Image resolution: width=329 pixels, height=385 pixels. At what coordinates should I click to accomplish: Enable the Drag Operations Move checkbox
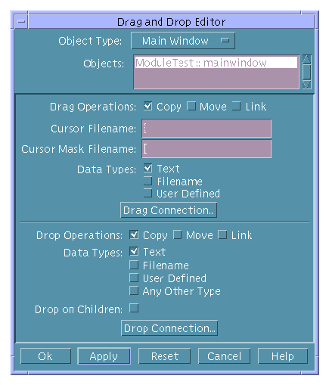[x=191, y=106]
